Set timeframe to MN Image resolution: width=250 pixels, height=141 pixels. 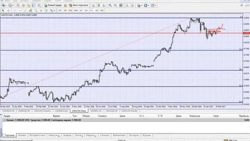click(102, 11)
